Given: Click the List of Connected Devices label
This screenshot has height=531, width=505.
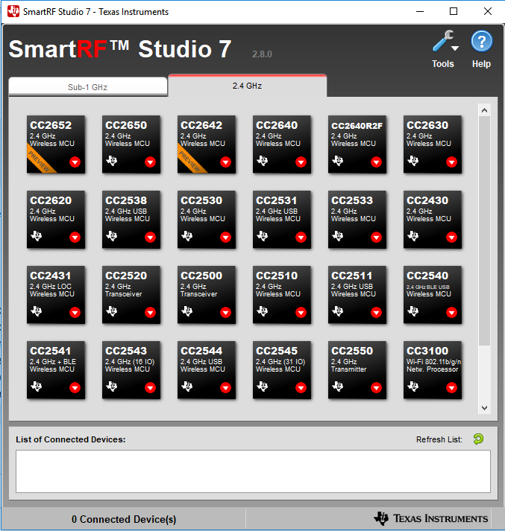Looking at the screenshot, I should 71,439.
